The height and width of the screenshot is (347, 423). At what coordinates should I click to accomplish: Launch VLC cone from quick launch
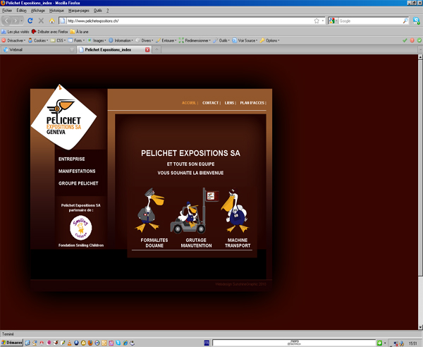(x=69, y=343)
